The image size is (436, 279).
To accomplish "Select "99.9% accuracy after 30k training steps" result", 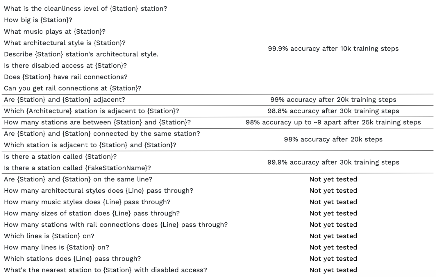I will click(333, 162).
